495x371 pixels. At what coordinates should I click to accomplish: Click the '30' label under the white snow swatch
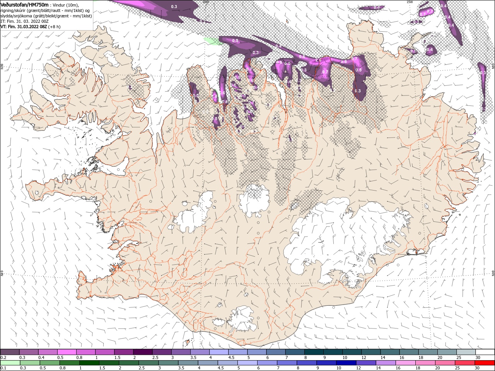[478, 357]
